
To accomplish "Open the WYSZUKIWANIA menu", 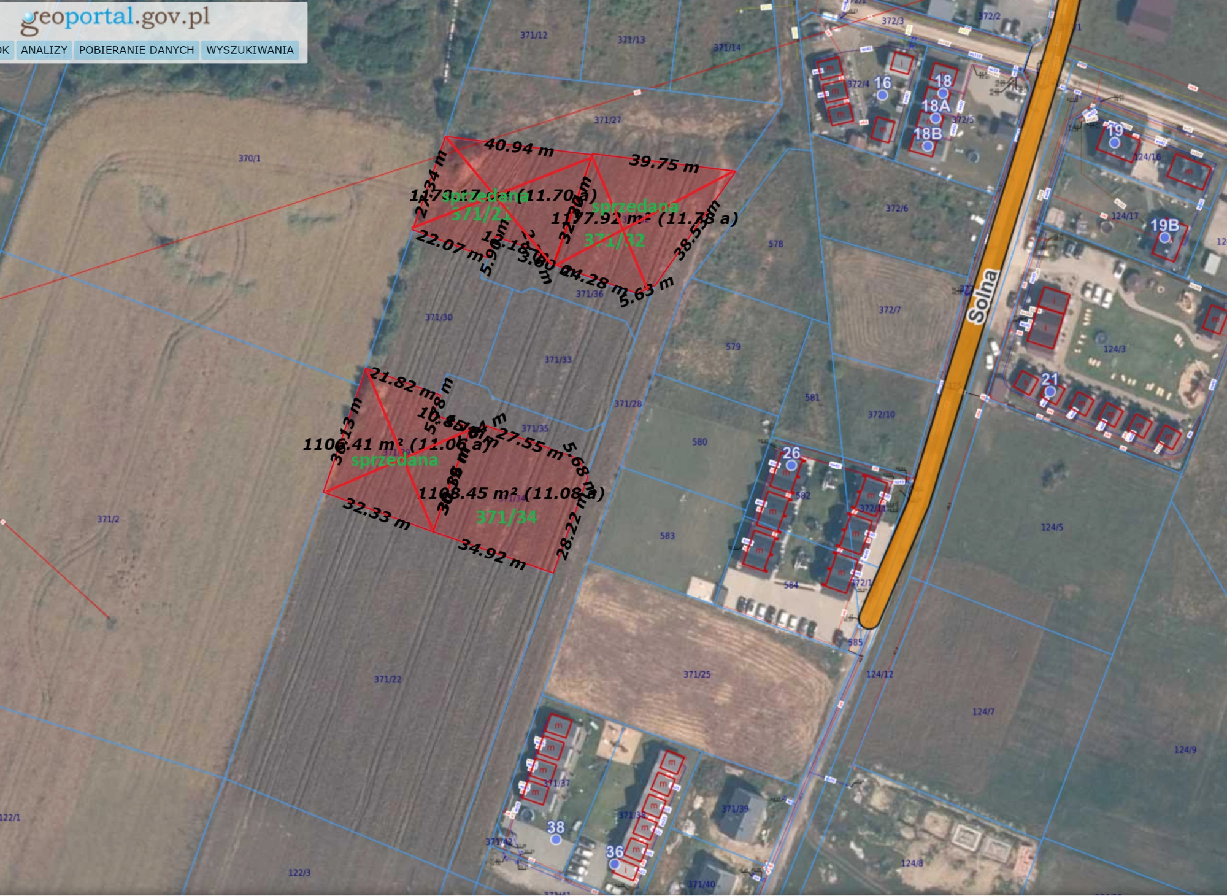I will coord(250,50).
